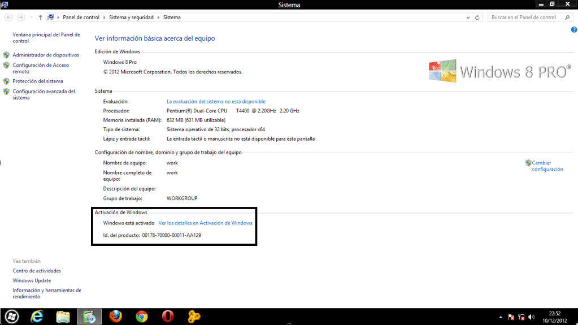Launch Opera from the taskbar
The height and width of the screenshot is (325, 578).
tap(168, 317)
